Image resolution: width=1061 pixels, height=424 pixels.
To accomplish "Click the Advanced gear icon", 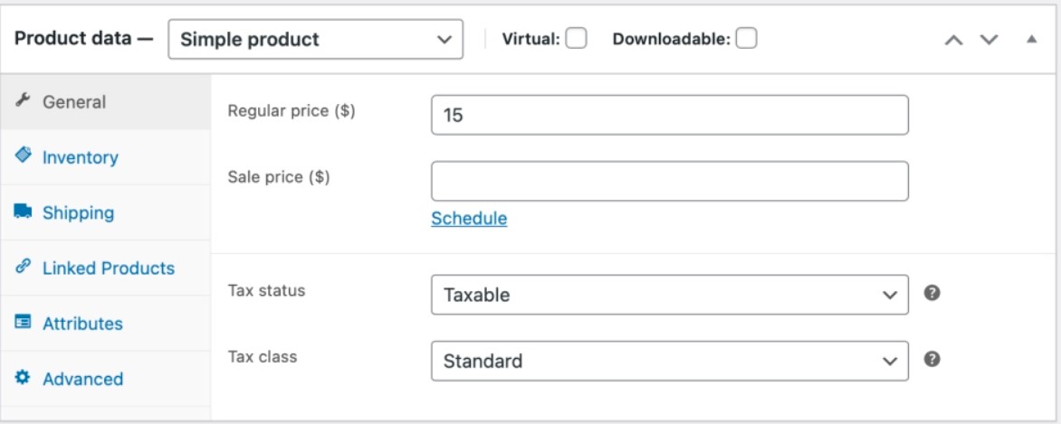I will coord(23,378).
